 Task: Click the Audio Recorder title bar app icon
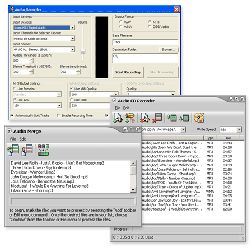pos(12,10)
